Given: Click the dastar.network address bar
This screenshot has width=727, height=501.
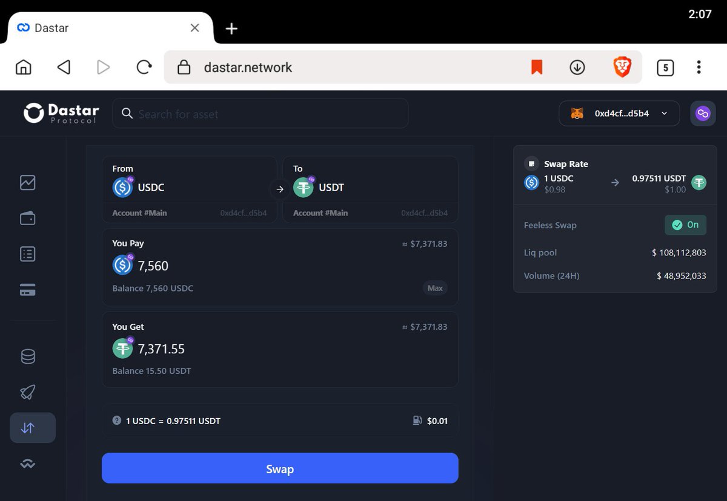Looking at the screenshot, I should [x=403, y=67].
